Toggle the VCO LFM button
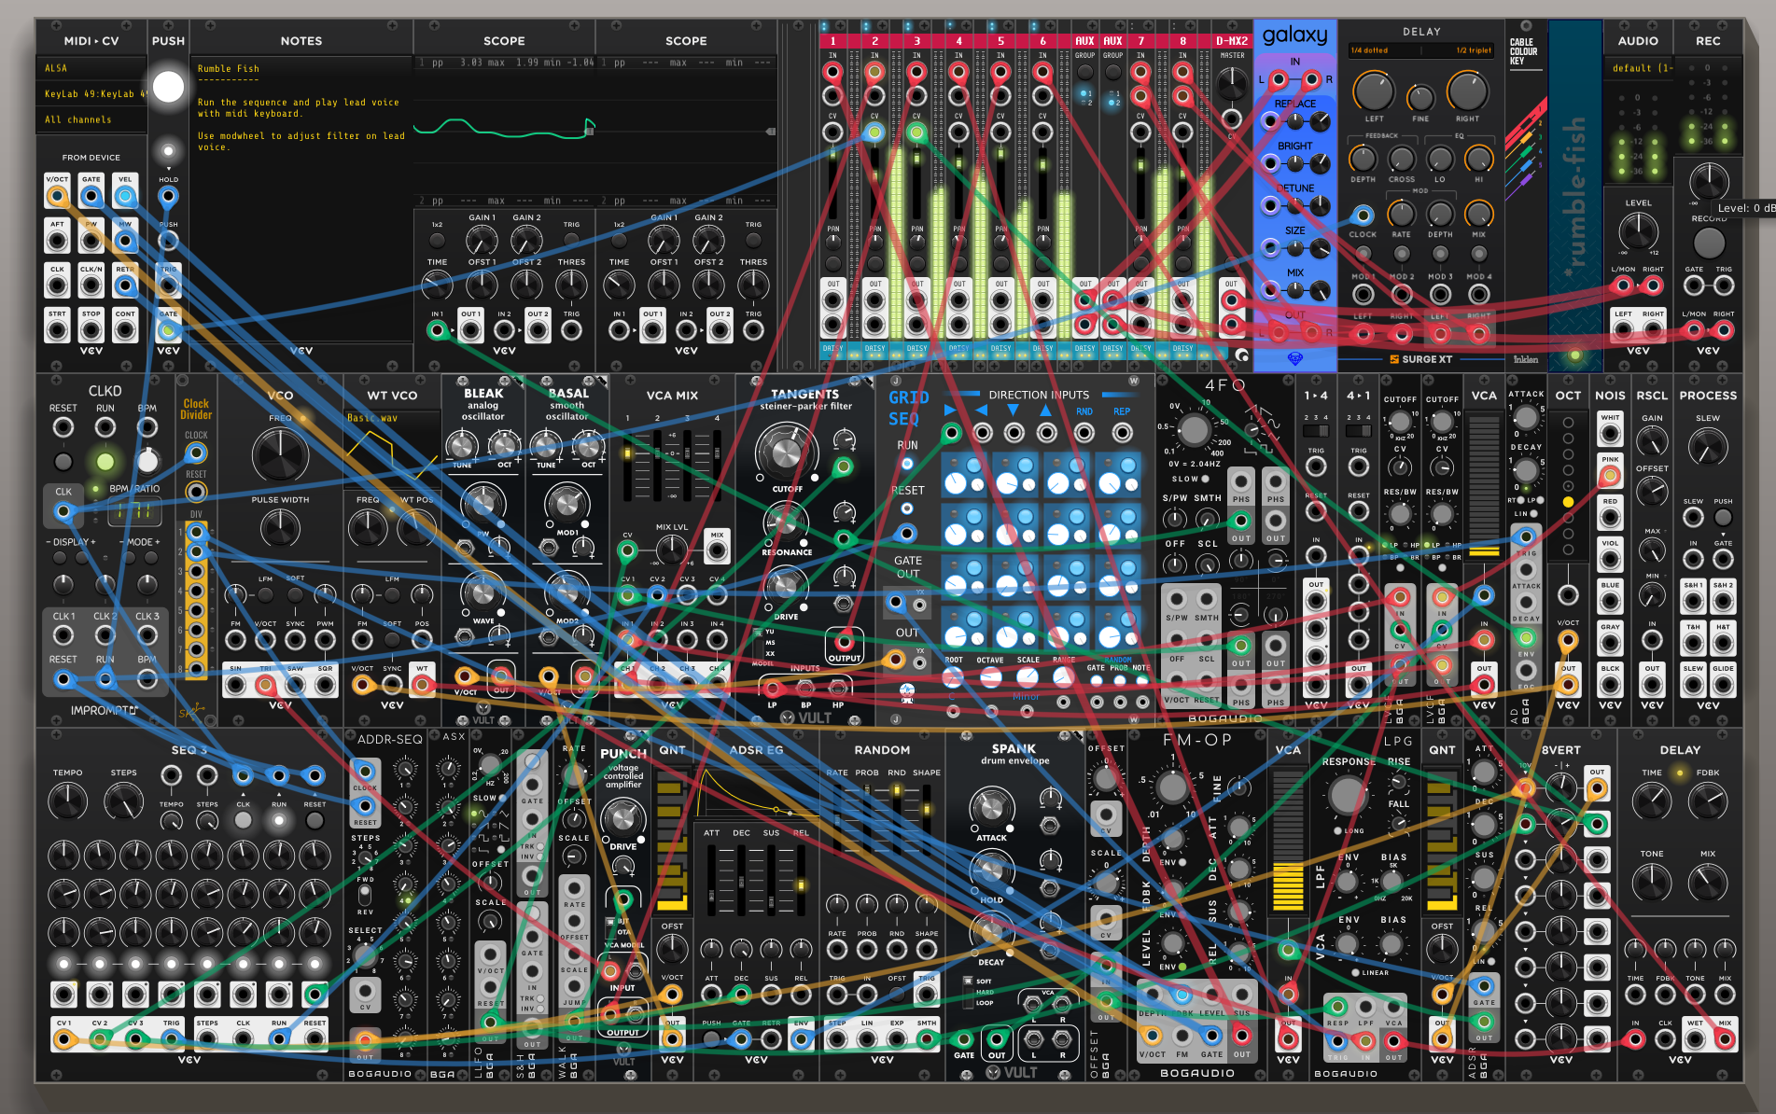1776x1114 pixels. 266,594
